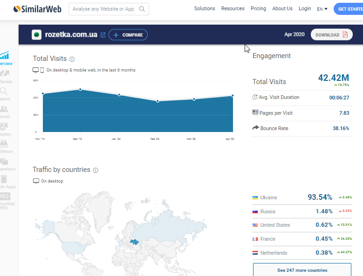Click info icon beside Total Visits heading

click(x=72, y=59)
